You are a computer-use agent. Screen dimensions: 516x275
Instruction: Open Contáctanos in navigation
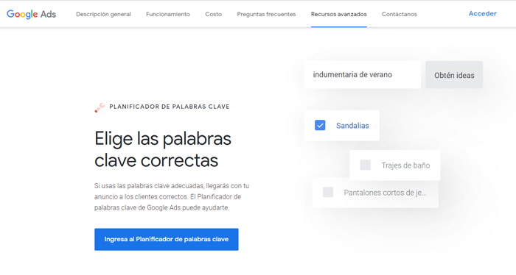[x=400, y=14]
